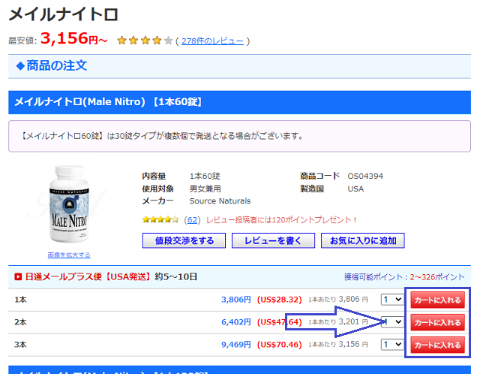Click the 9,469円 price
The width and height of the screenshot is (480, 374).
click(x=236, y=345)
